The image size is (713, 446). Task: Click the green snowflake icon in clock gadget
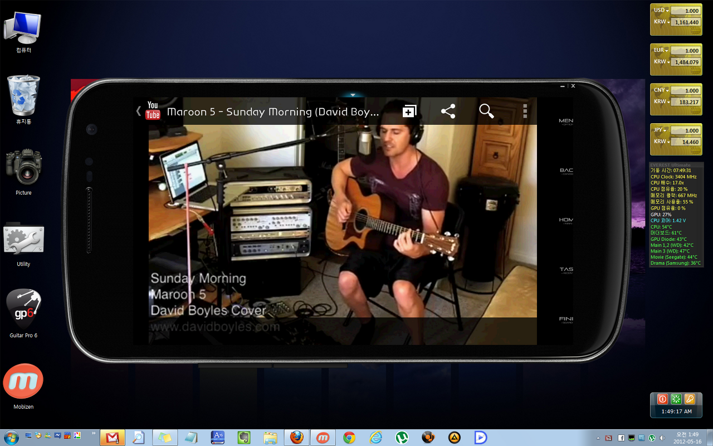(x=676, y=399)
